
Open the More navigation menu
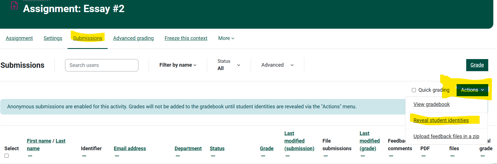pyautogui.click(x=226, y=38)
